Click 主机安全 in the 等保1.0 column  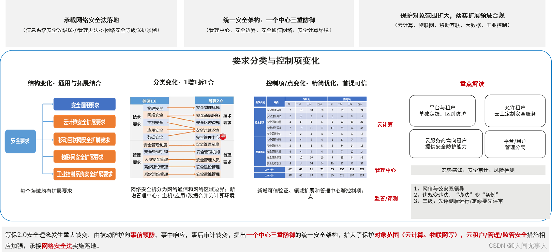pyautogui.click(x=155, y=123)
